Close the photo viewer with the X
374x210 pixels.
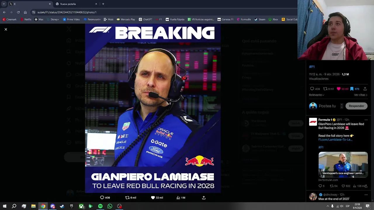click(6, 29)
